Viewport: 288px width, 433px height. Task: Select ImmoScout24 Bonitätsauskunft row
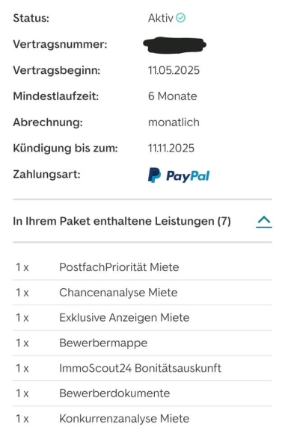click(142, 368)
